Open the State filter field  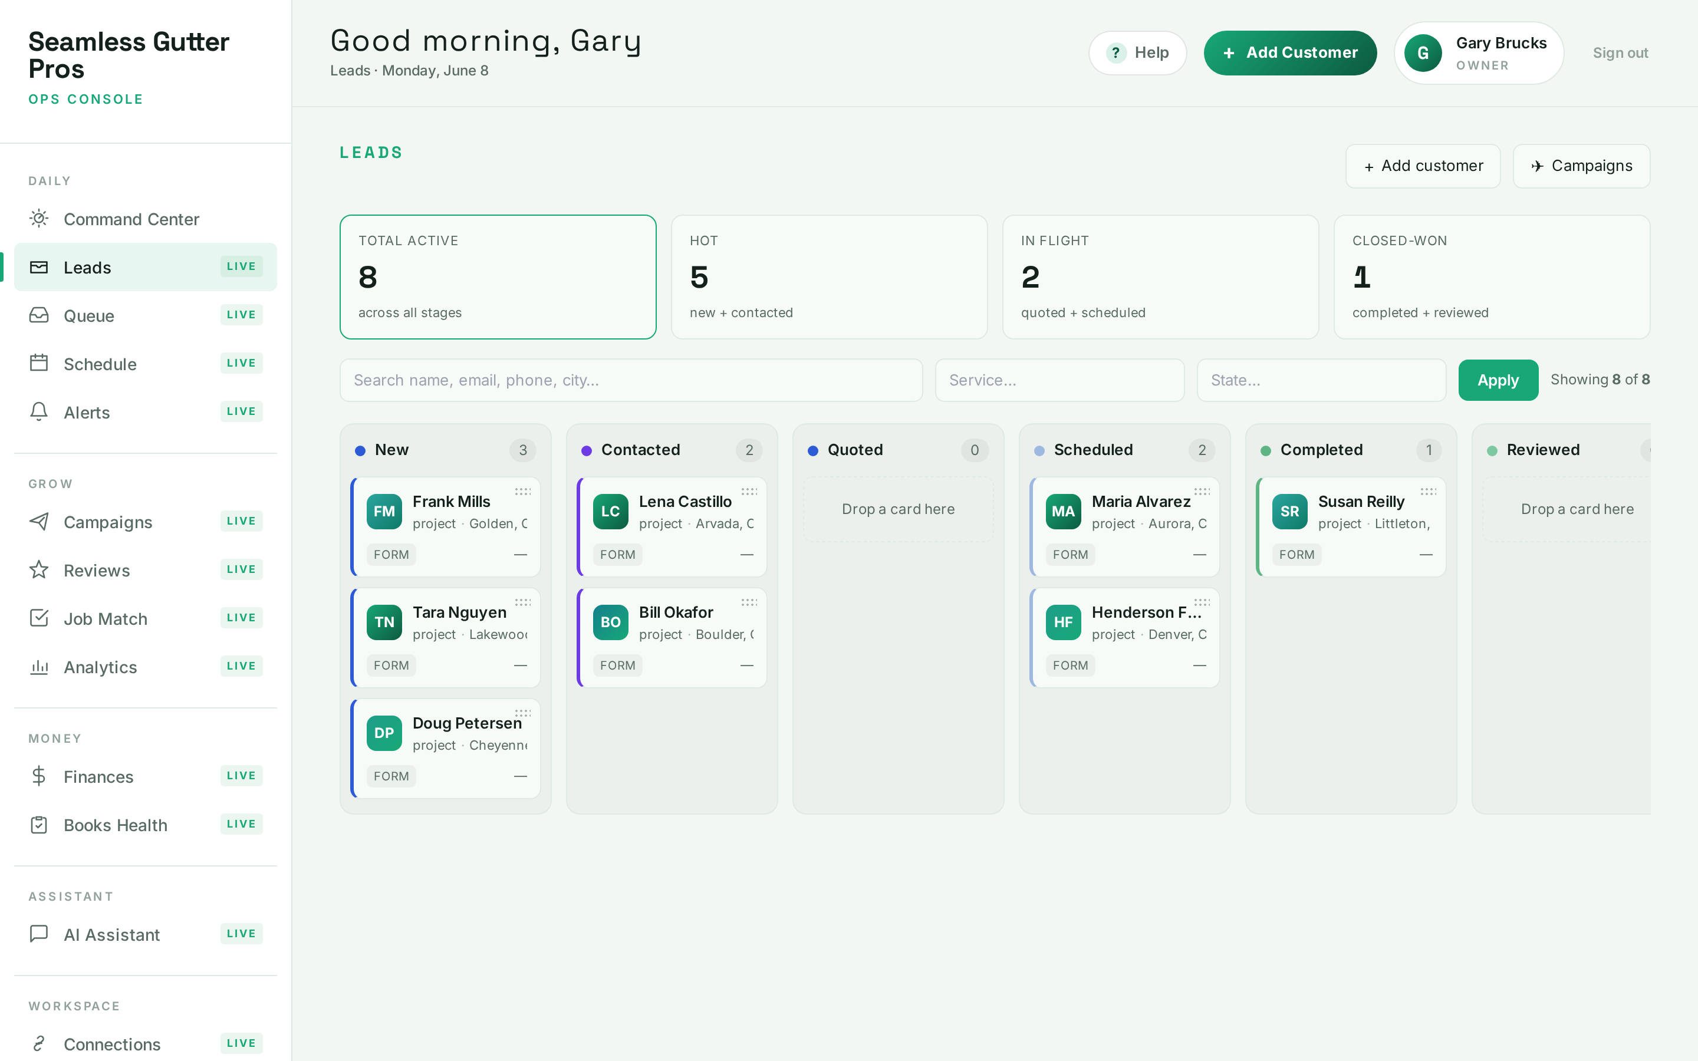coord(1321,380)
